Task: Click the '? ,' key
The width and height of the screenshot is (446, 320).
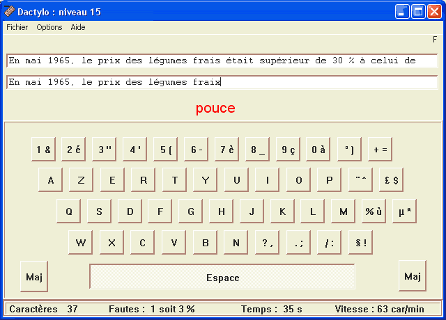Action: (268, 243)
